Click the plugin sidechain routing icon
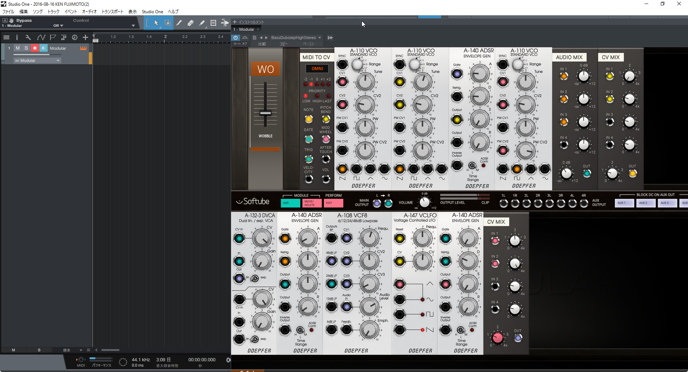Viewport: 688px width, 372px height. 330,38
